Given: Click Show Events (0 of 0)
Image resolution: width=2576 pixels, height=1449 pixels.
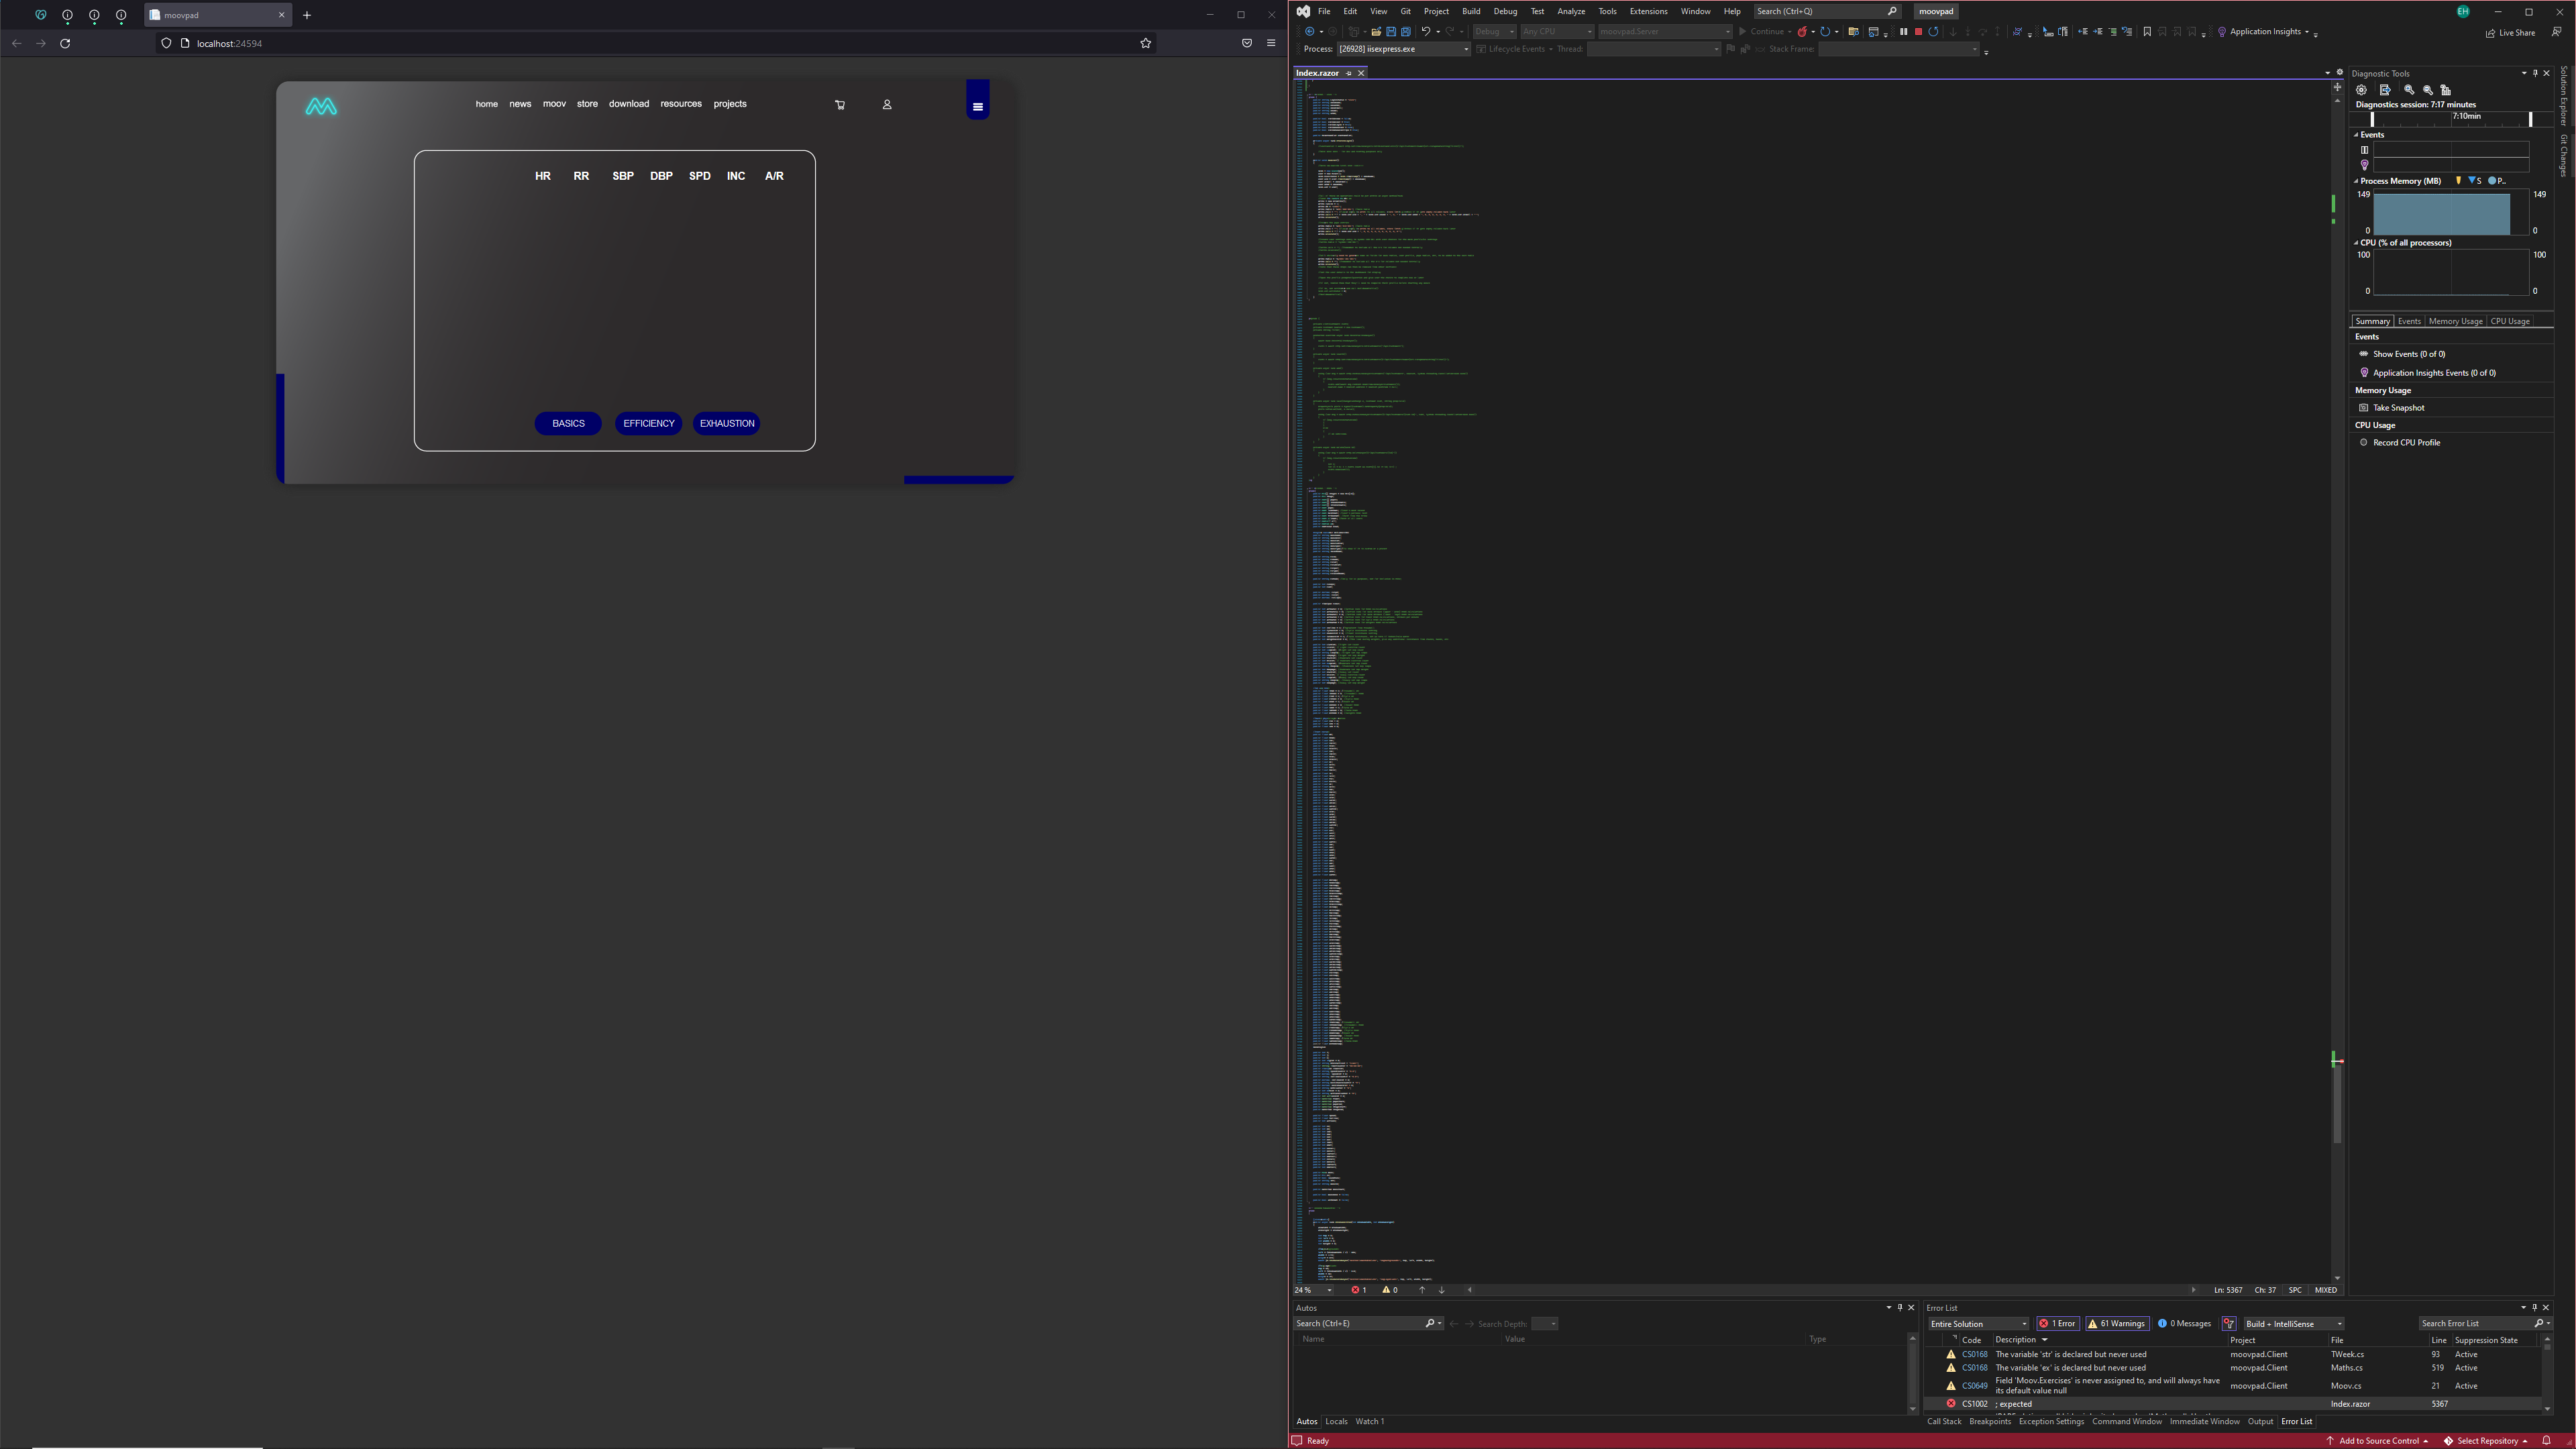Looking at the screenshot, I should click(2402, 354).
